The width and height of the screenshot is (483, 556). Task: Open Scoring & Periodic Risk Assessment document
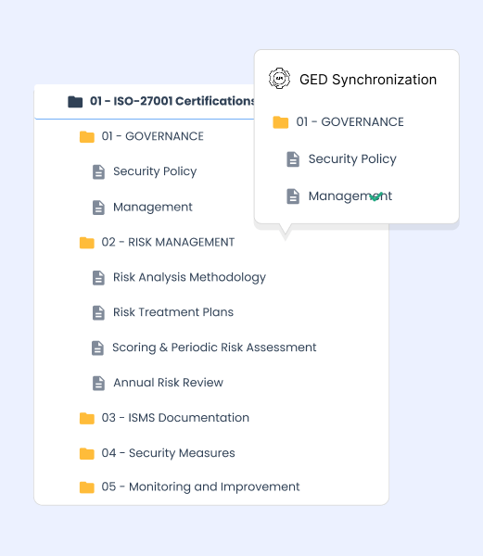[214, 347]
